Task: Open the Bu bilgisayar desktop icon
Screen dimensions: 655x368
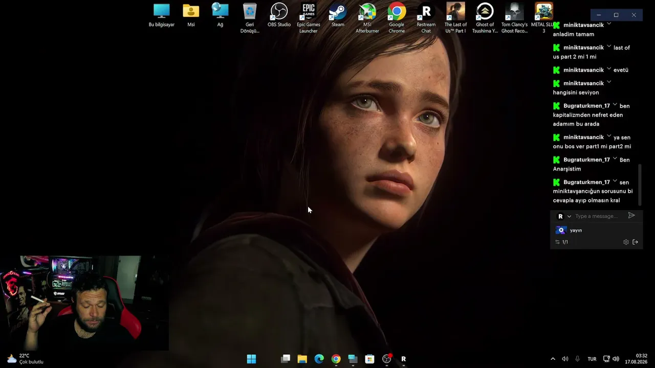Action: [162, 15]
